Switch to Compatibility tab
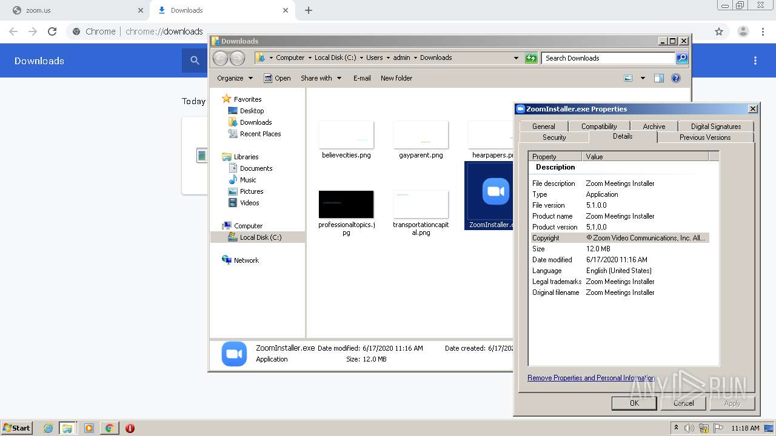The height and width of the screenshot is (436, 776). click(x=599, y=127)
